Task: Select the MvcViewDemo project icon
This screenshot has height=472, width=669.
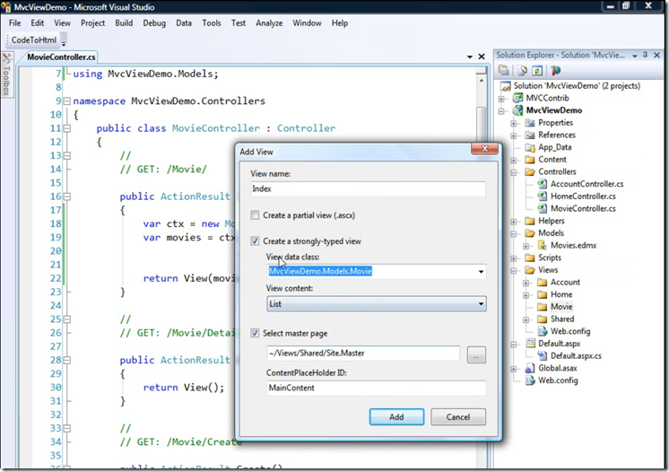Action: pyautogui.click(x=517, y=110)
